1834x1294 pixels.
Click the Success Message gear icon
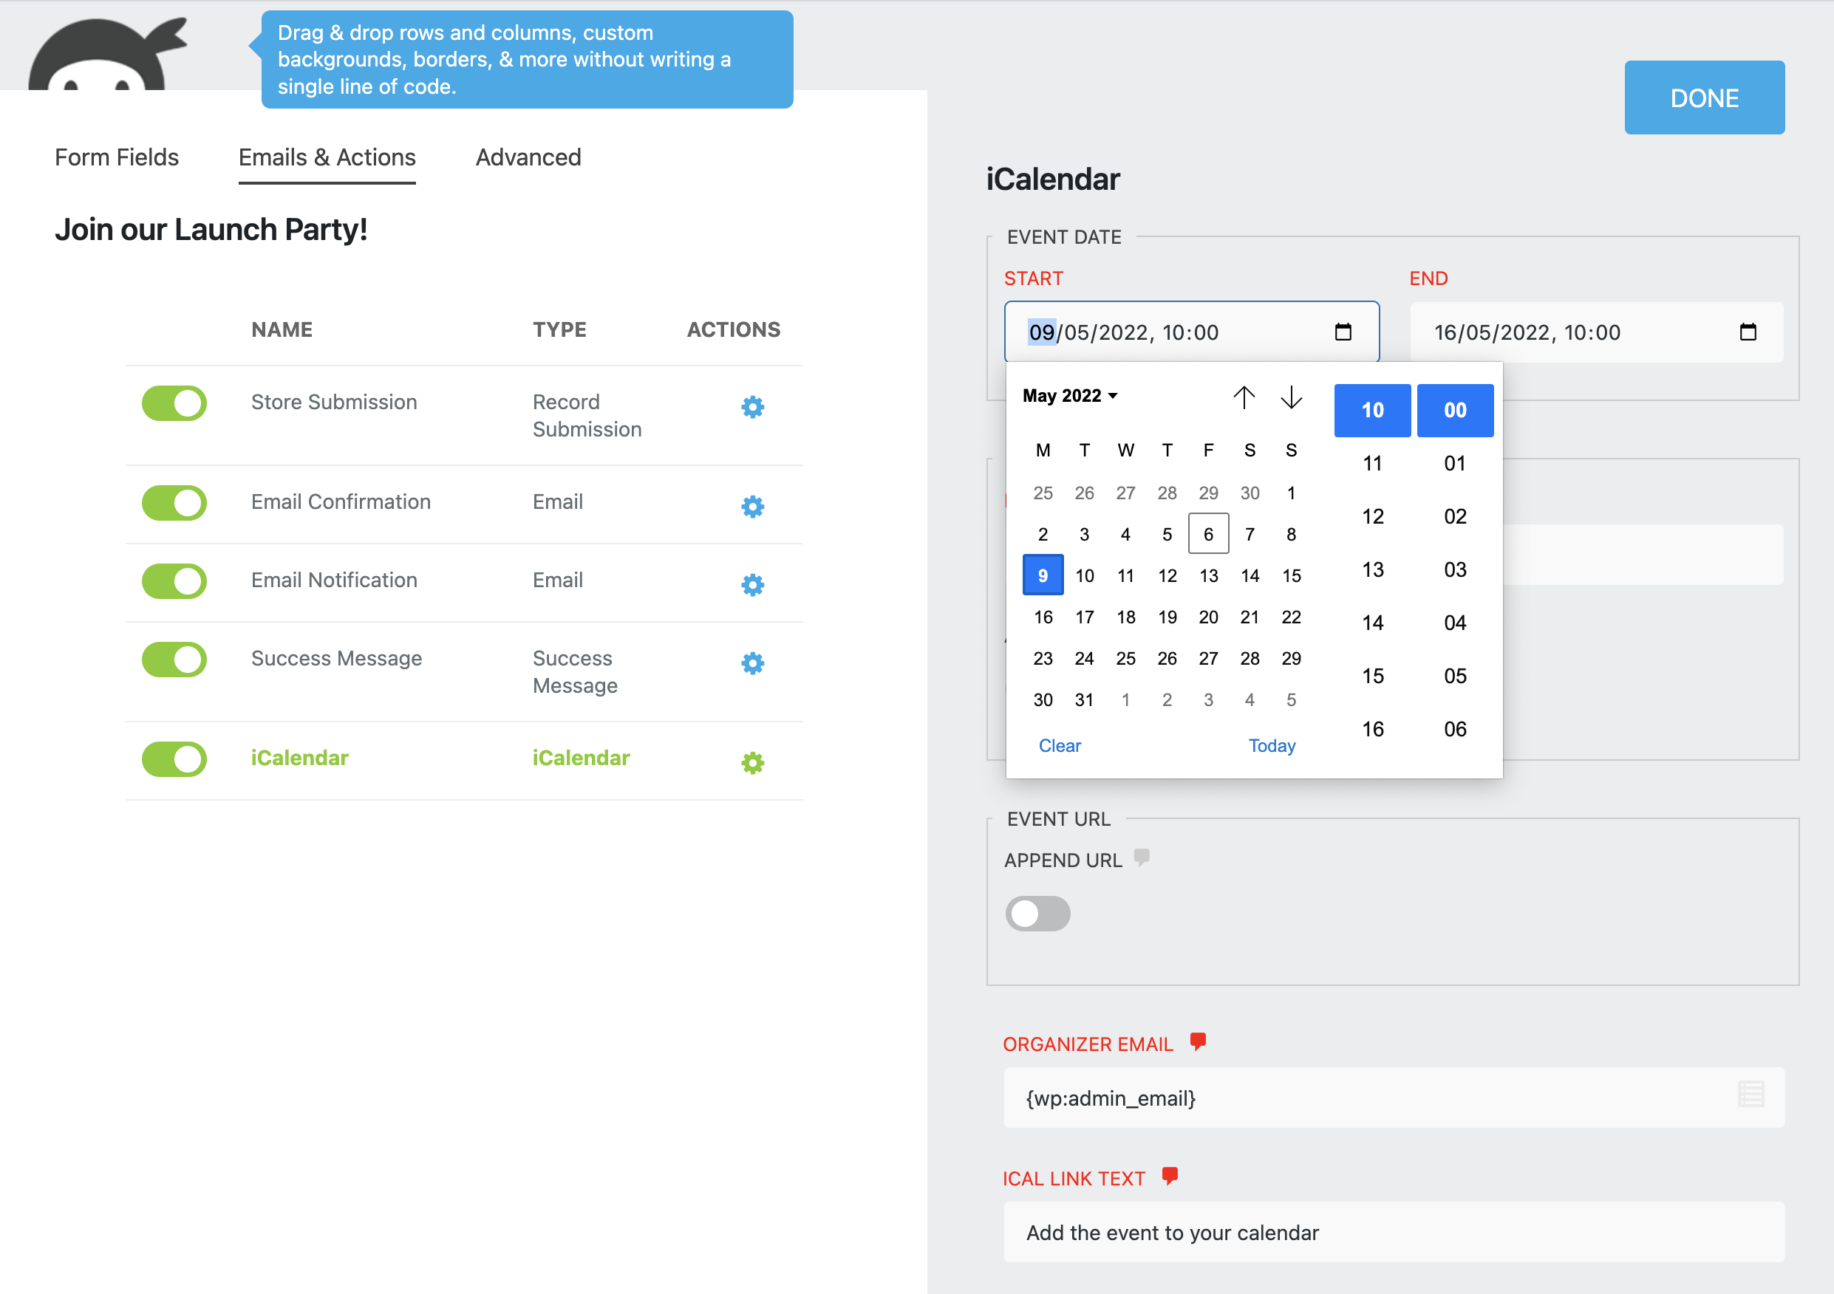[751, 663]
